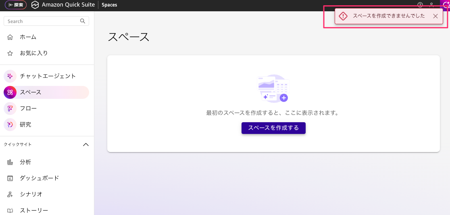
Task: Collapse the クイックサイト section chevron
Action: point(85,144)
